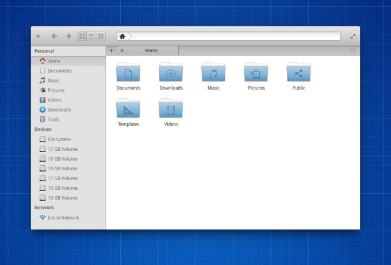
Task: Close the Home tab
Action: tap(122, 50)
